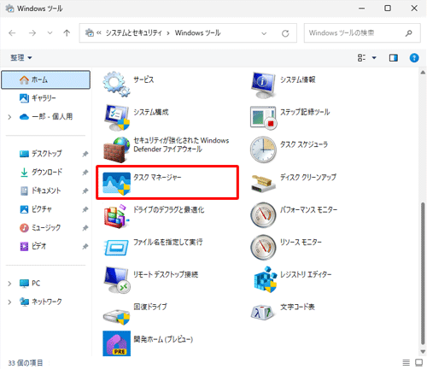Screen dimensions: 427x369
Task: Open the ドライブのデフラグと最適化 icon
Action: [116, 216]
